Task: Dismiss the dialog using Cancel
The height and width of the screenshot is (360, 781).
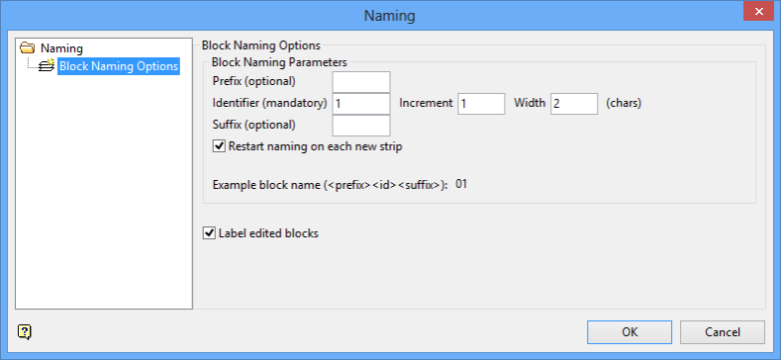Action: point(723,332)
